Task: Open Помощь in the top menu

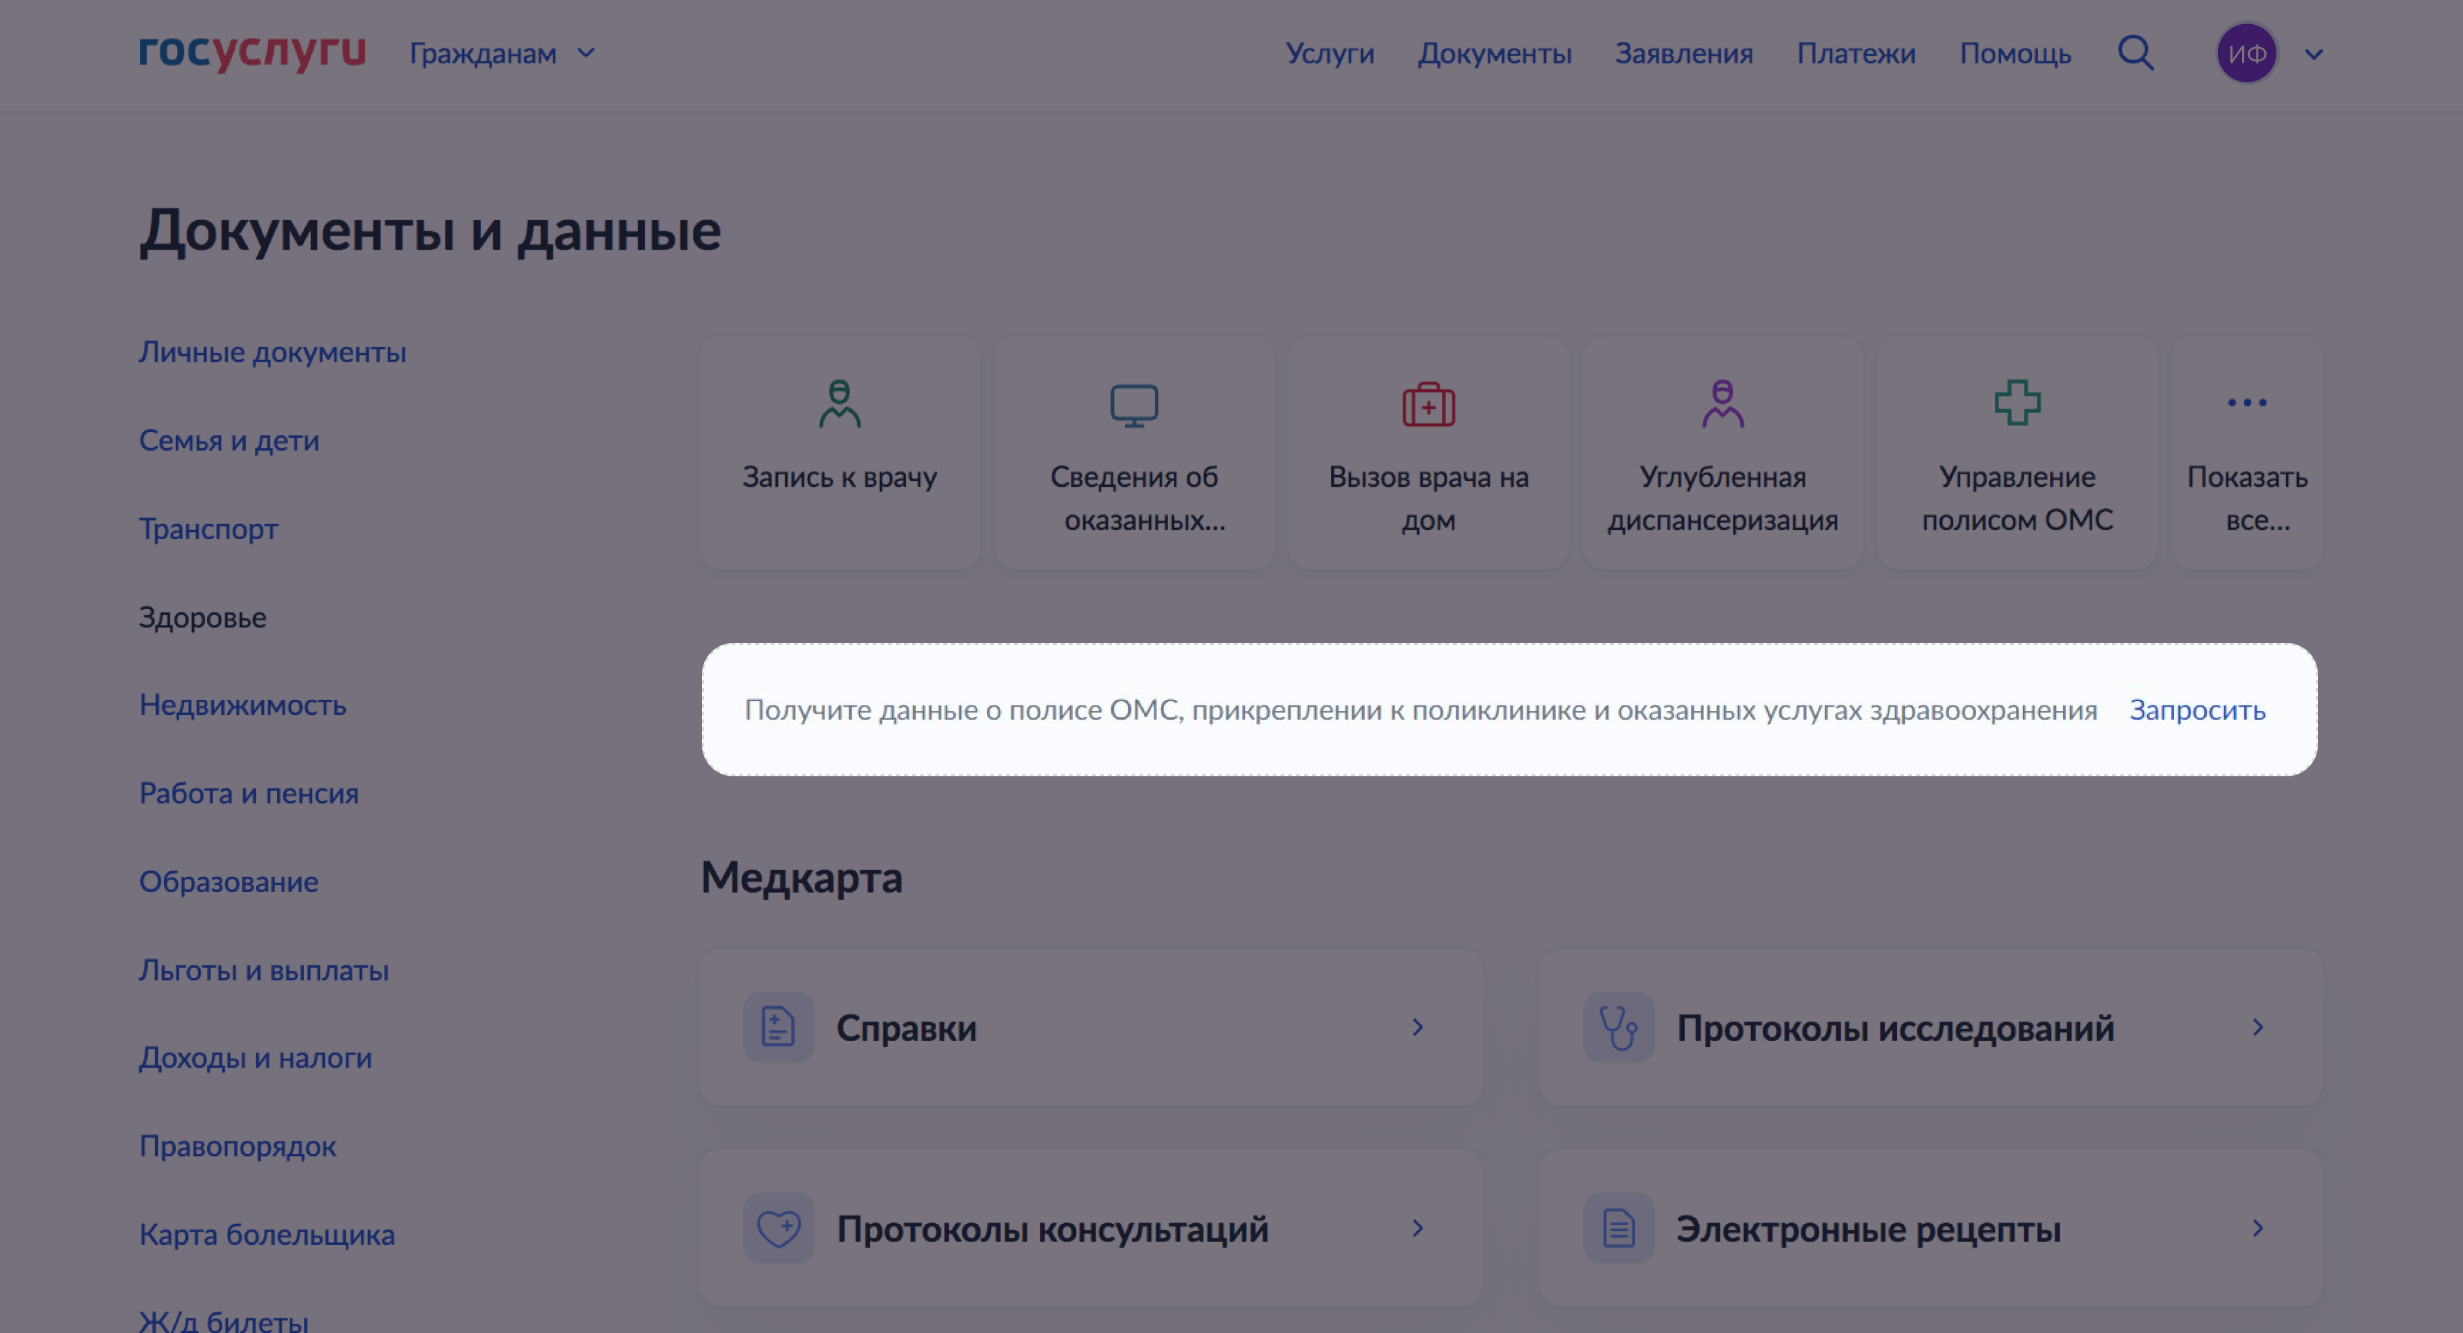Action: point(2015,54)
